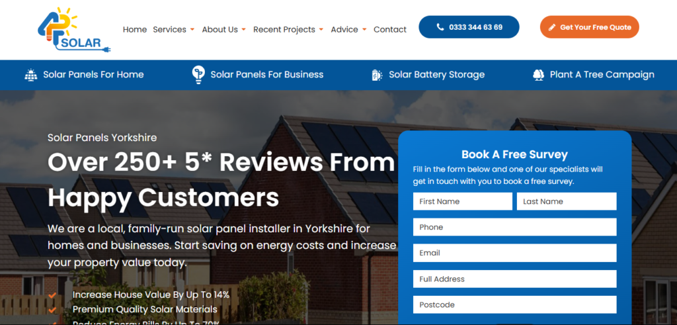The height and width of the screenshot is (325, 677).
Task: Focus the First Name field
Action: 462,201
